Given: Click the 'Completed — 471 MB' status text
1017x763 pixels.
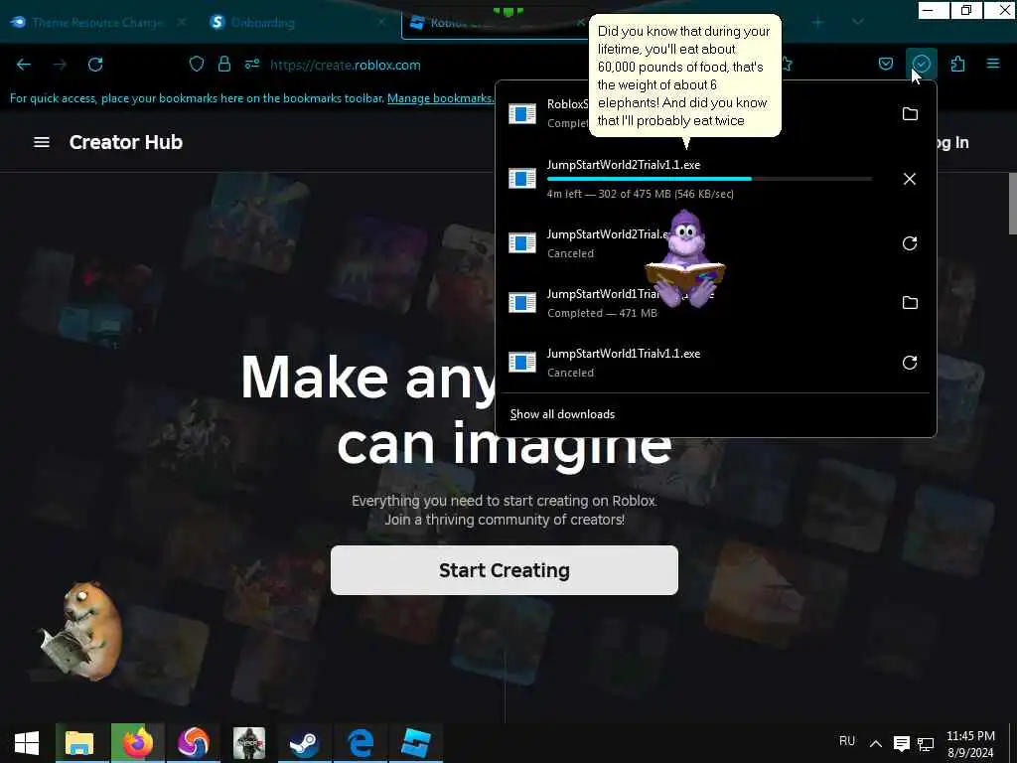Looking at the screenshot, I should click(x=602, y=313).
